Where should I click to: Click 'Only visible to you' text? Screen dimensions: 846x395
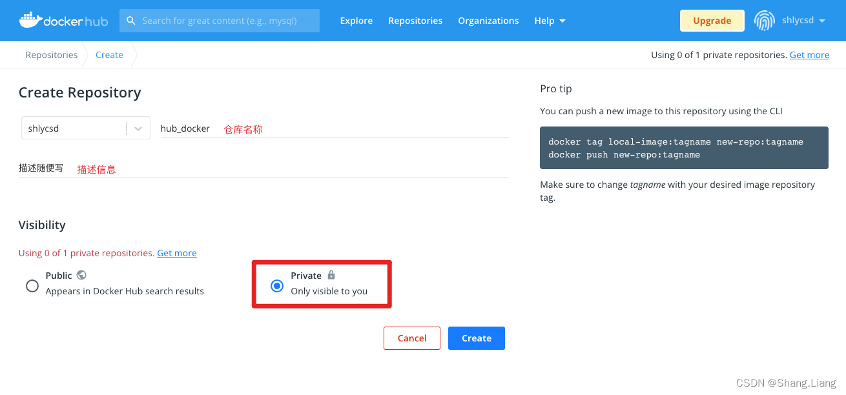point(329,291)
